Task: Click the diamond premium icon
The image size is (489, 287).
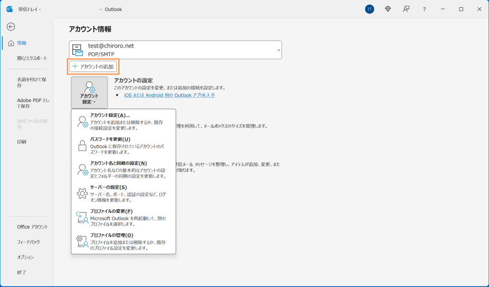Action: coord(388,10)
